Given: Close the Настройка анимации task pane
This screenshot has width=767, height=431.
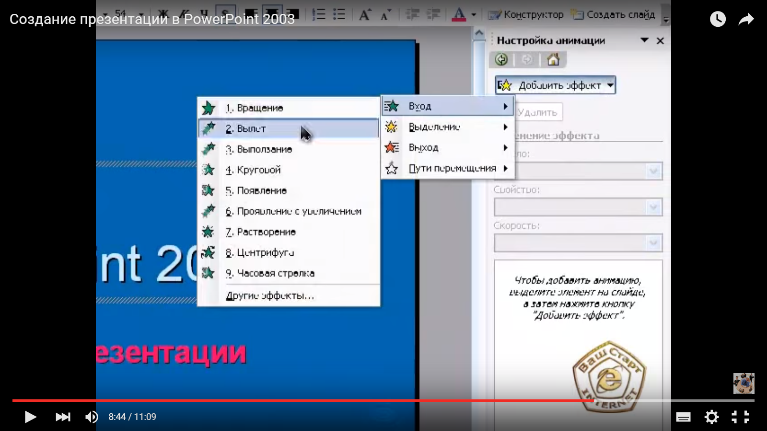Looking at the screenshot, I should tap(660, 41).
